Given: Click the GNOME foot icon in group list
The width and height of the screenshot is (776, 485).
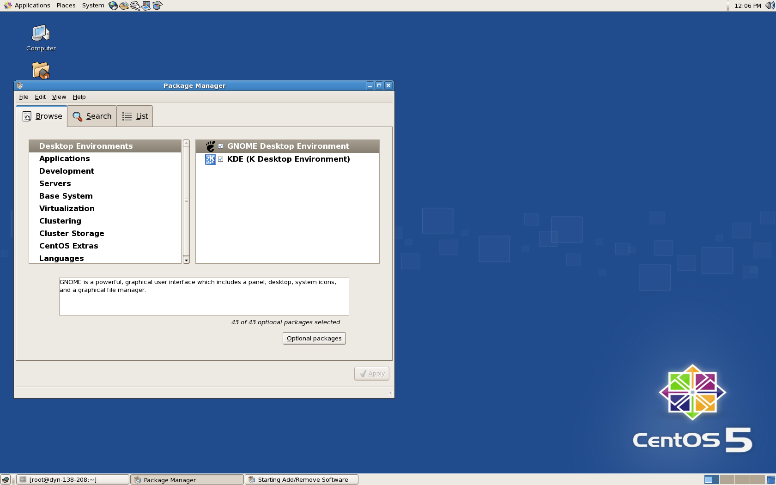Looking at the screenshot, I should (210, 146).
